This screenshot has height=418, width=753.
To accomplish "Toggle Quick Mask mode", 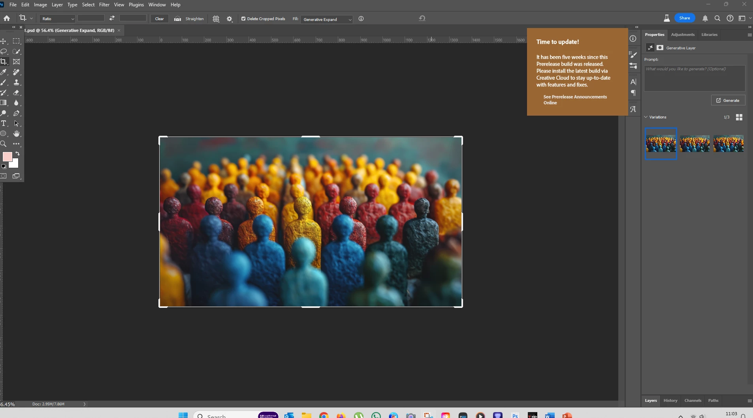I will [4, 176].
